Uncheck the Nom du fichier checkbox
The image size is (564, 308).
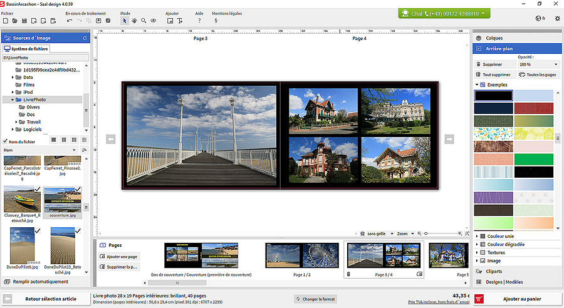(6, 141)
